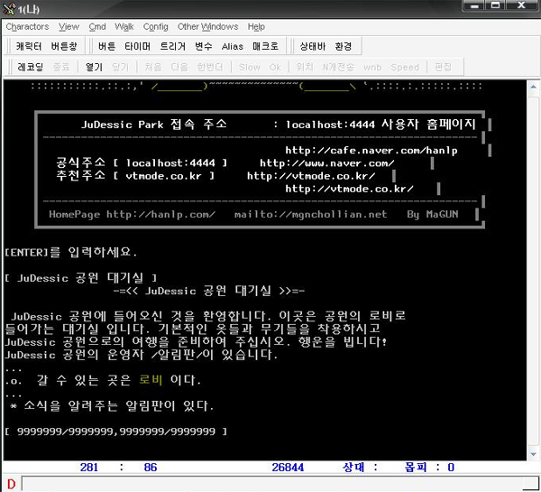Open the Alias toolbar button
The image size is (541, 492).
coord(232,46)
